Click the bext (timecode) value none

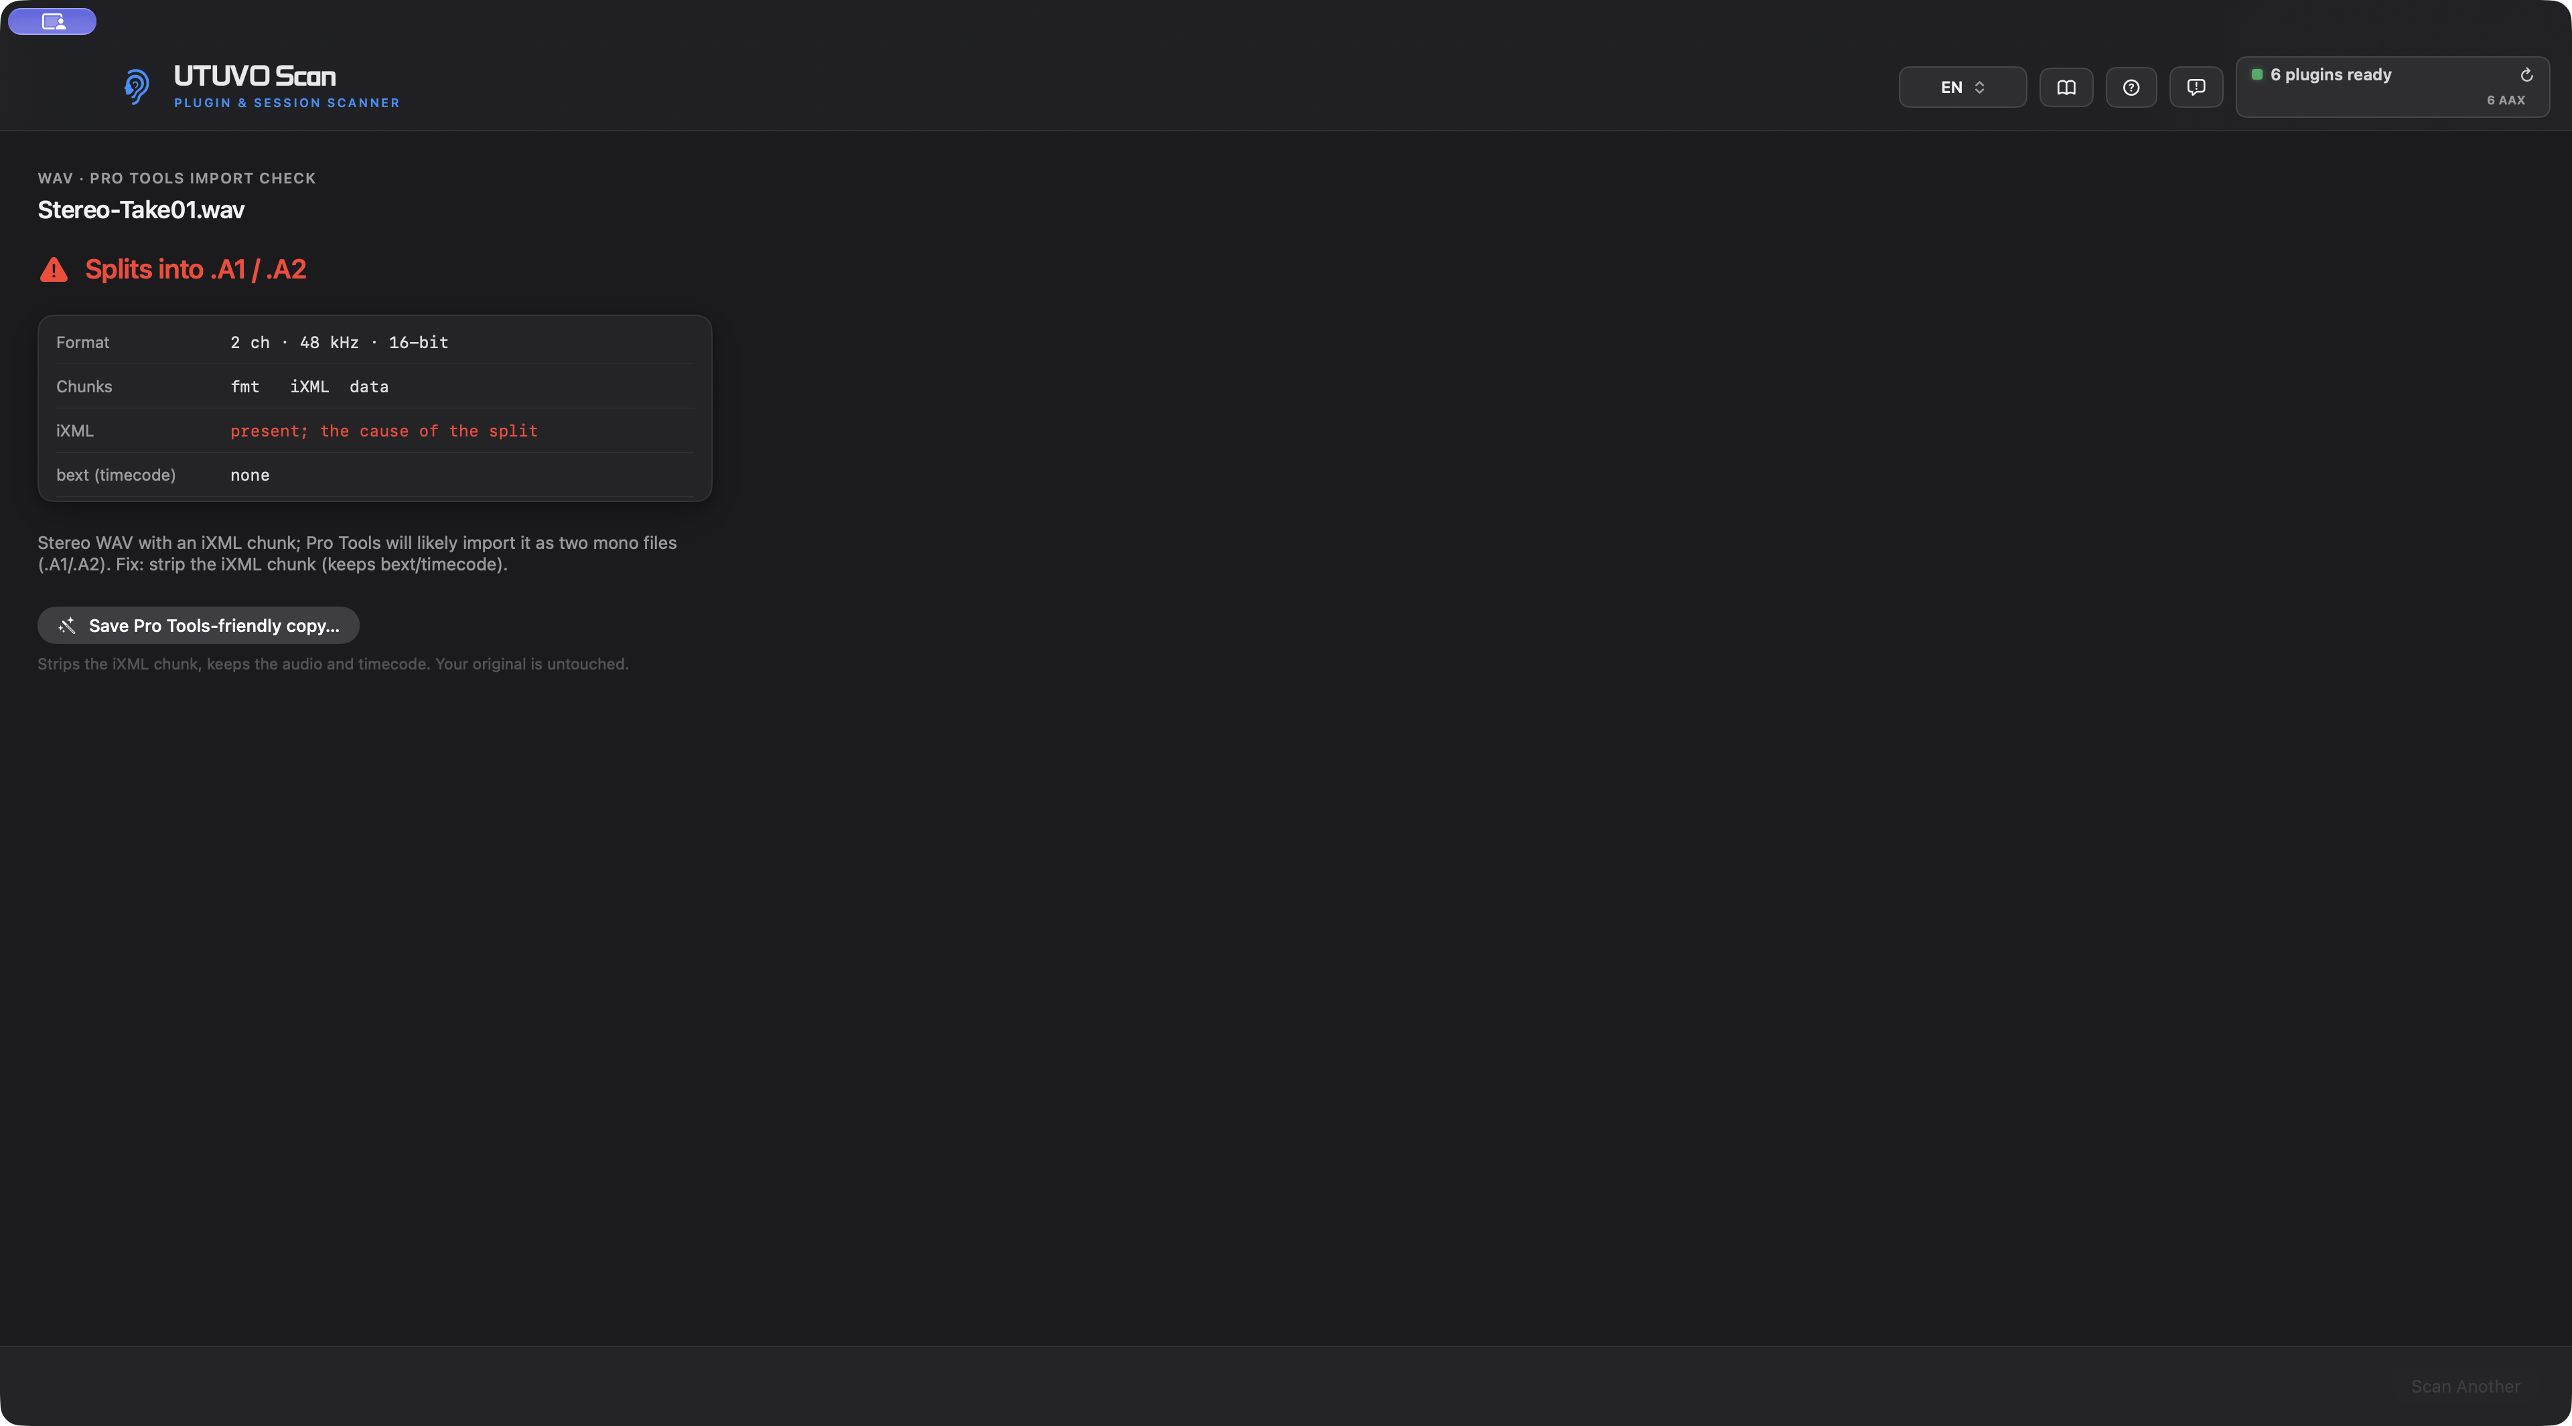[250, 475]
